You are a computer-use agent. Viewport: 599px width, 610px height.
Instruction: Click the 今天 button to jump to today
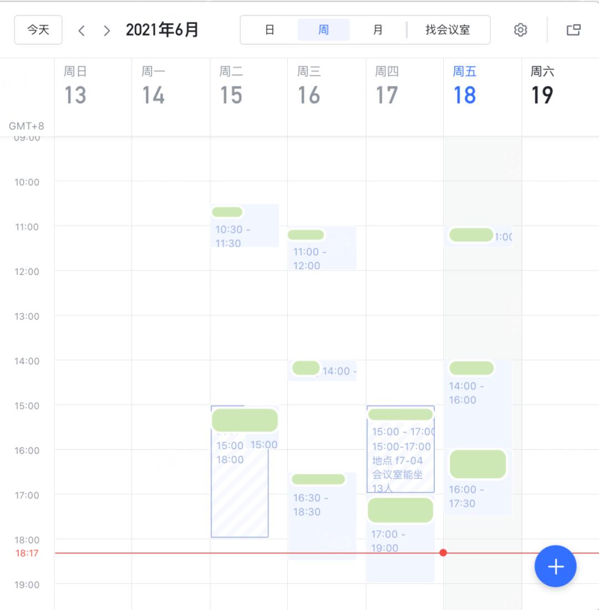pos(38,30)
